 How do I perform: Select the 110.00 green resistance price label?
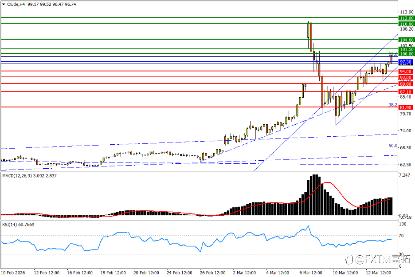coord(406,24)
